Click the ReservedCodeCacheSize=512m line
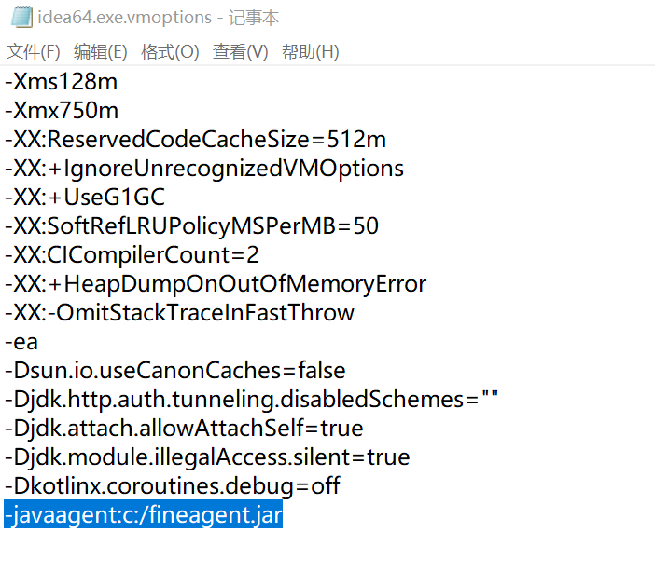The image size is (655, 586). (195, 140)
